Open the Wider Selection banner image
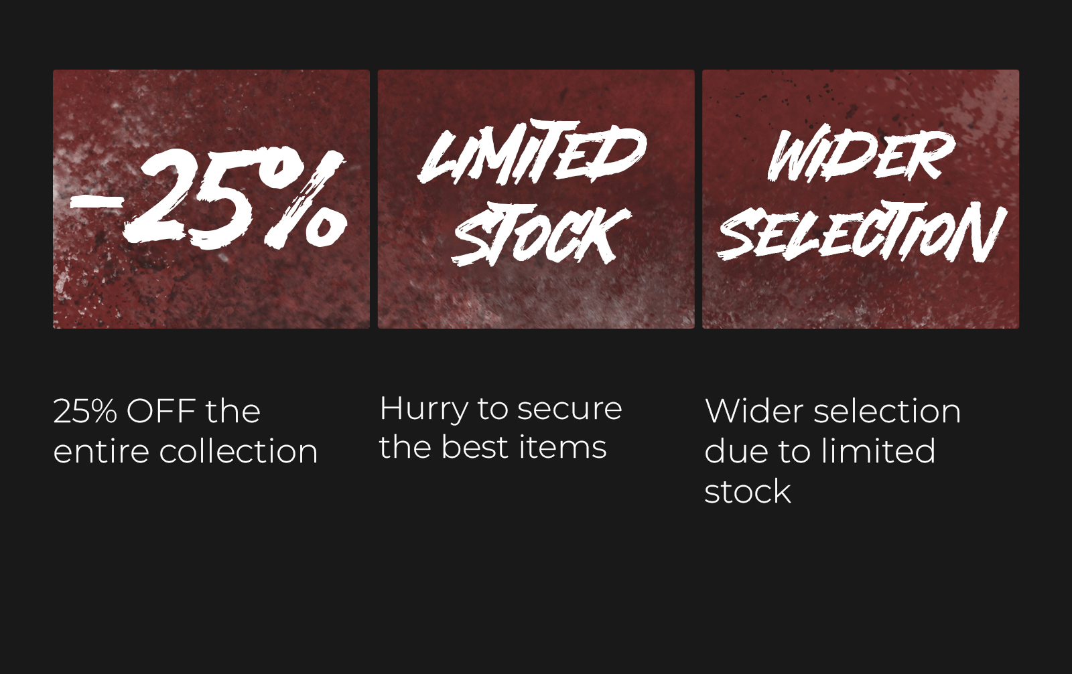Image resolution: width=1072 pixels, height=674 pixels. tap(860, 199)
